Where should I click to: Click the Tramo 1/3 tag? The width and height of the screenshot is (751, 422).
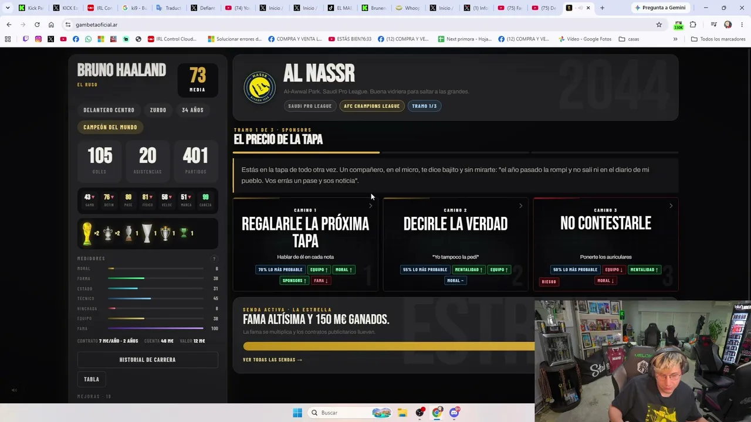(x=424, y=106)
